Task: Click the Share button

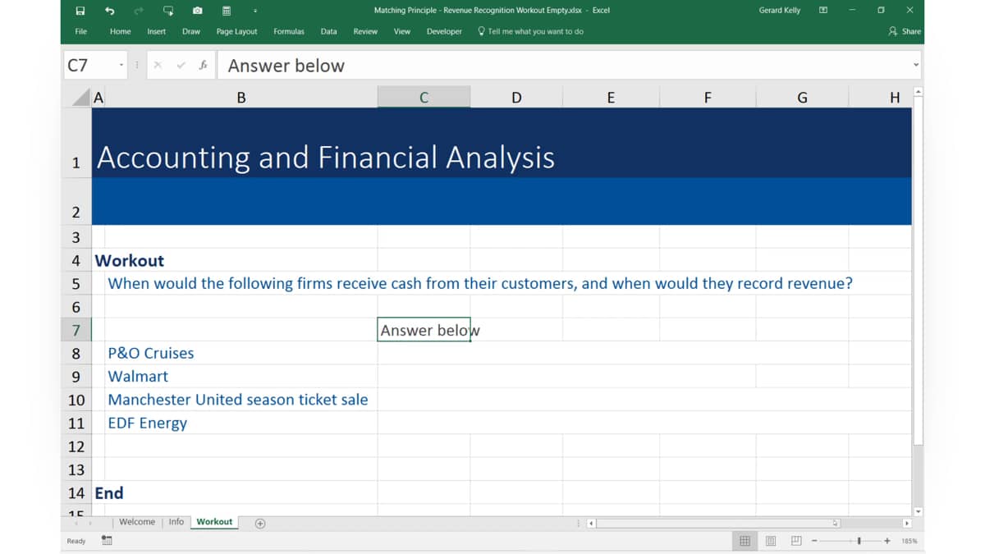Action: click(x=905, y=31)
